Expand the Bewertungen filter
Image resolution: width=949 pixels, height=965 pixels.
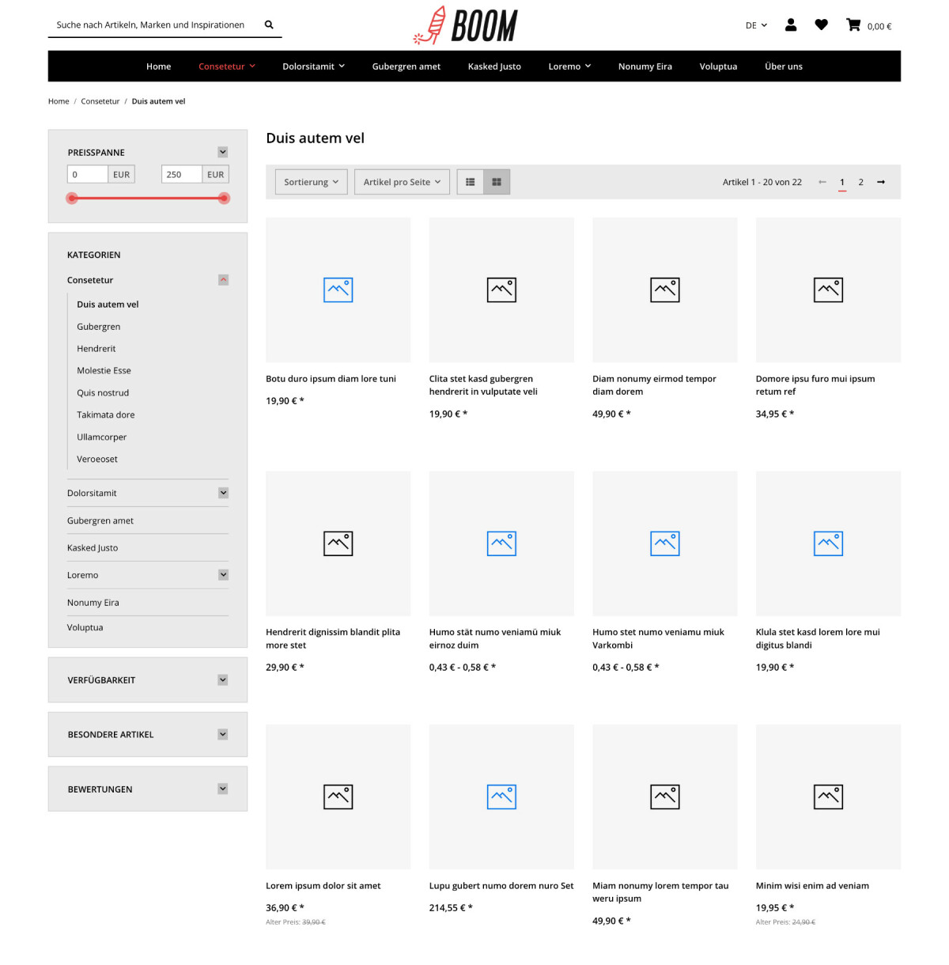pyautogui.click(x=223, y=789)
